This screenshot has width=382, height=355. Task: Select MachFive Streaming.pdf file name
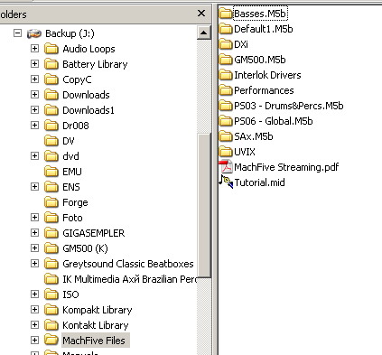point(286,167)
